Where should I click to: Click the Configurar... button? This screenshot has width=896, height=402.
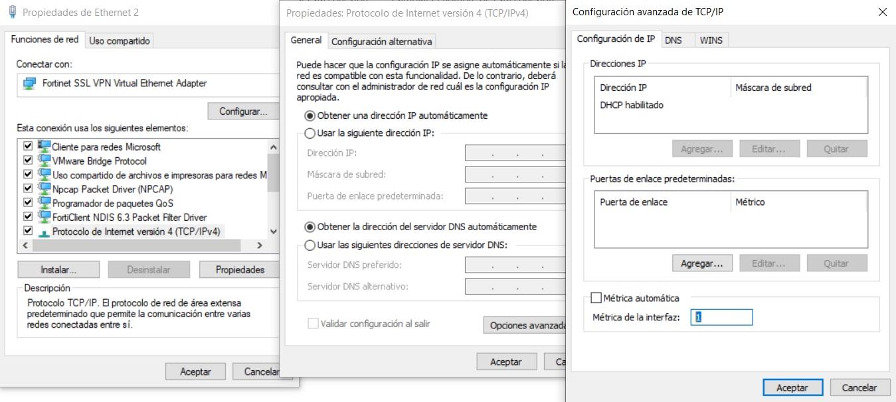coord(242,111)
